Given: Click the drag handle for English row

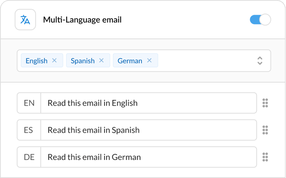Looking at the screenshot, I should (x=265, y=103).
